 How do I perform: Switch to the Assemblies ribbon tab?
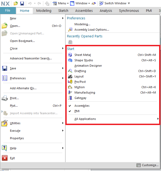click(x=84, y=11)
